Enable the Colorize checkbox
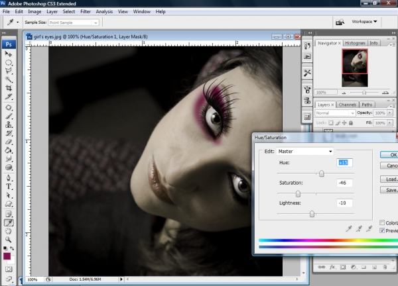398x286 pixels. pos(382,222)
